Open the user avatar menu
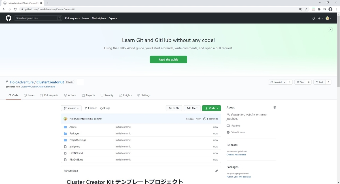 point(329,18)
